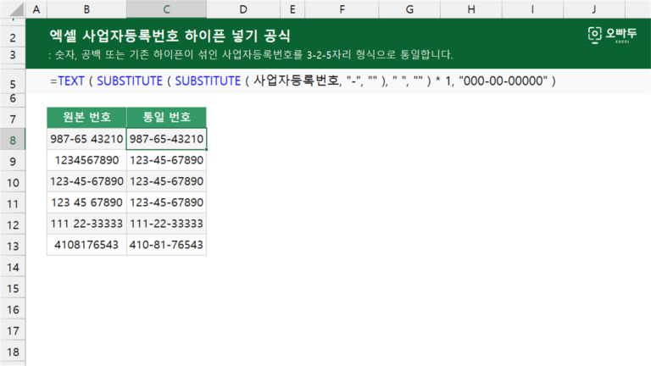The width and height of the screenshot is (651, 366).
Task: Select row 18 header
Action: [x=13, y=352]
